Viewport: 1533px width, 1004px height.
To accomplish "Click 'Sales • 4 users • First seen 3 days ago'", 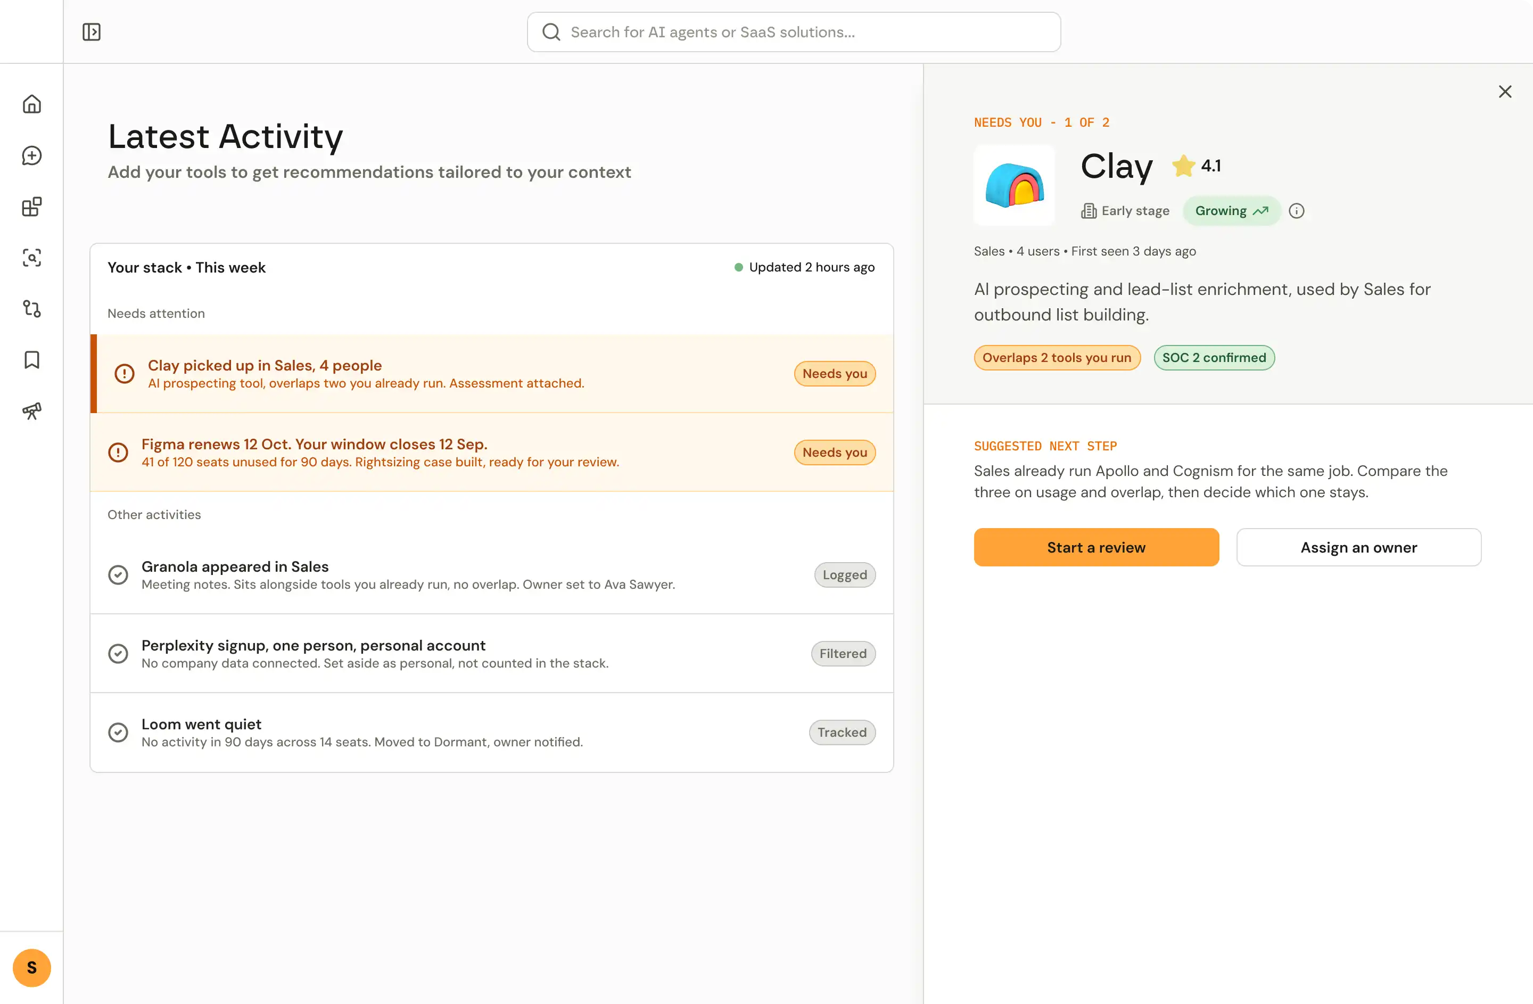I will [1085, 251].
